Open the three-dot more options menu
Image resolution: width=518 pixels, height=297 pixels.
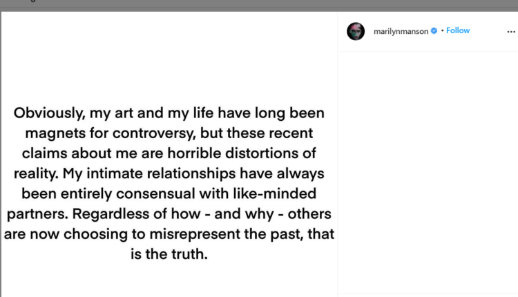point(502,31)
